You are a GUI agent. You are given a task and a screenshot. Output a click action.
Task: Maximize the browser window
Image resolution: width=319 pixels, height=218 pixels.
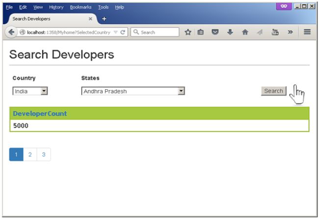click(x=304, y=6)
